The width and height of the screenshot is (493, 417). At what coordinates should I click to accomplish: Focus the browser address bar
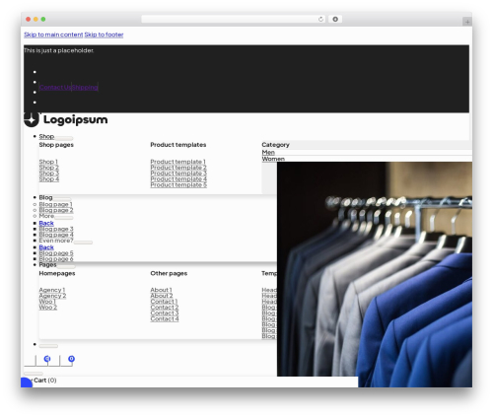tap(234, 20)
